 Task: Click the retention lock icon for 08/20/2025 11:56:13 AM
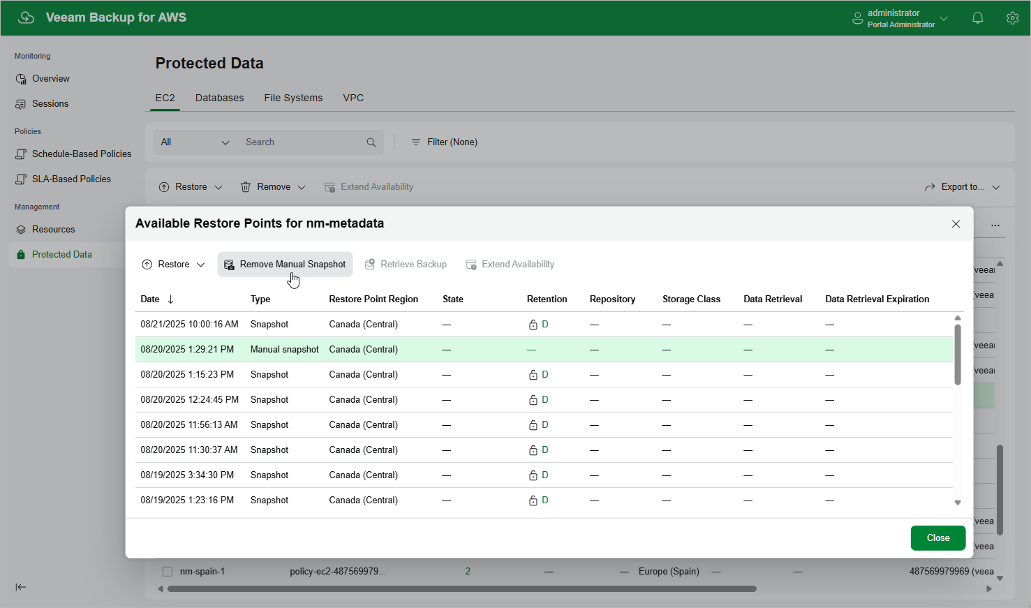pos(533,425)
